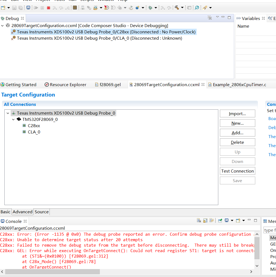Click the Test Connection button
Screen dimensions: 276x277
237,171
